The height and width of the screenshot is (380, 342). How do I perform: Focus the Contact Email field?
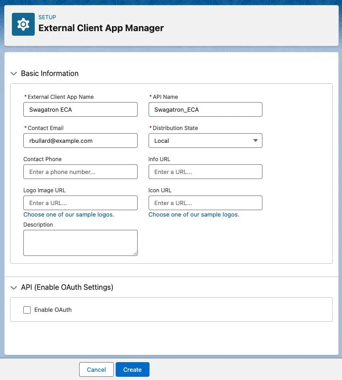click(80, 141)
